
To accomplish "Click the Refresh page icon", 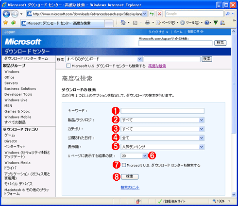I will (152, 14).
